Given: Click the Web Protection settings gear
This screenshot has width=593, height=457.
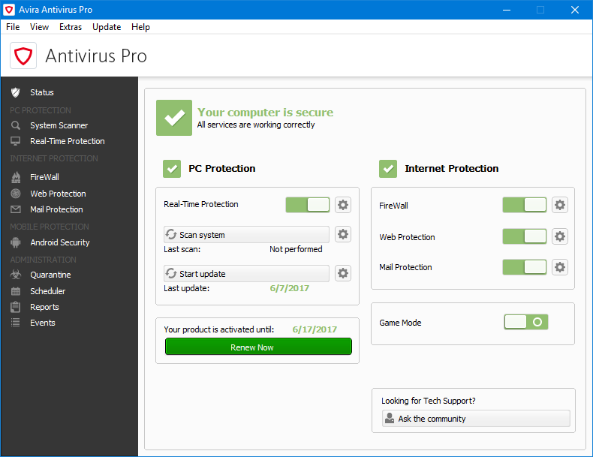Looking at the screenshot, I should tap(560, 236).
